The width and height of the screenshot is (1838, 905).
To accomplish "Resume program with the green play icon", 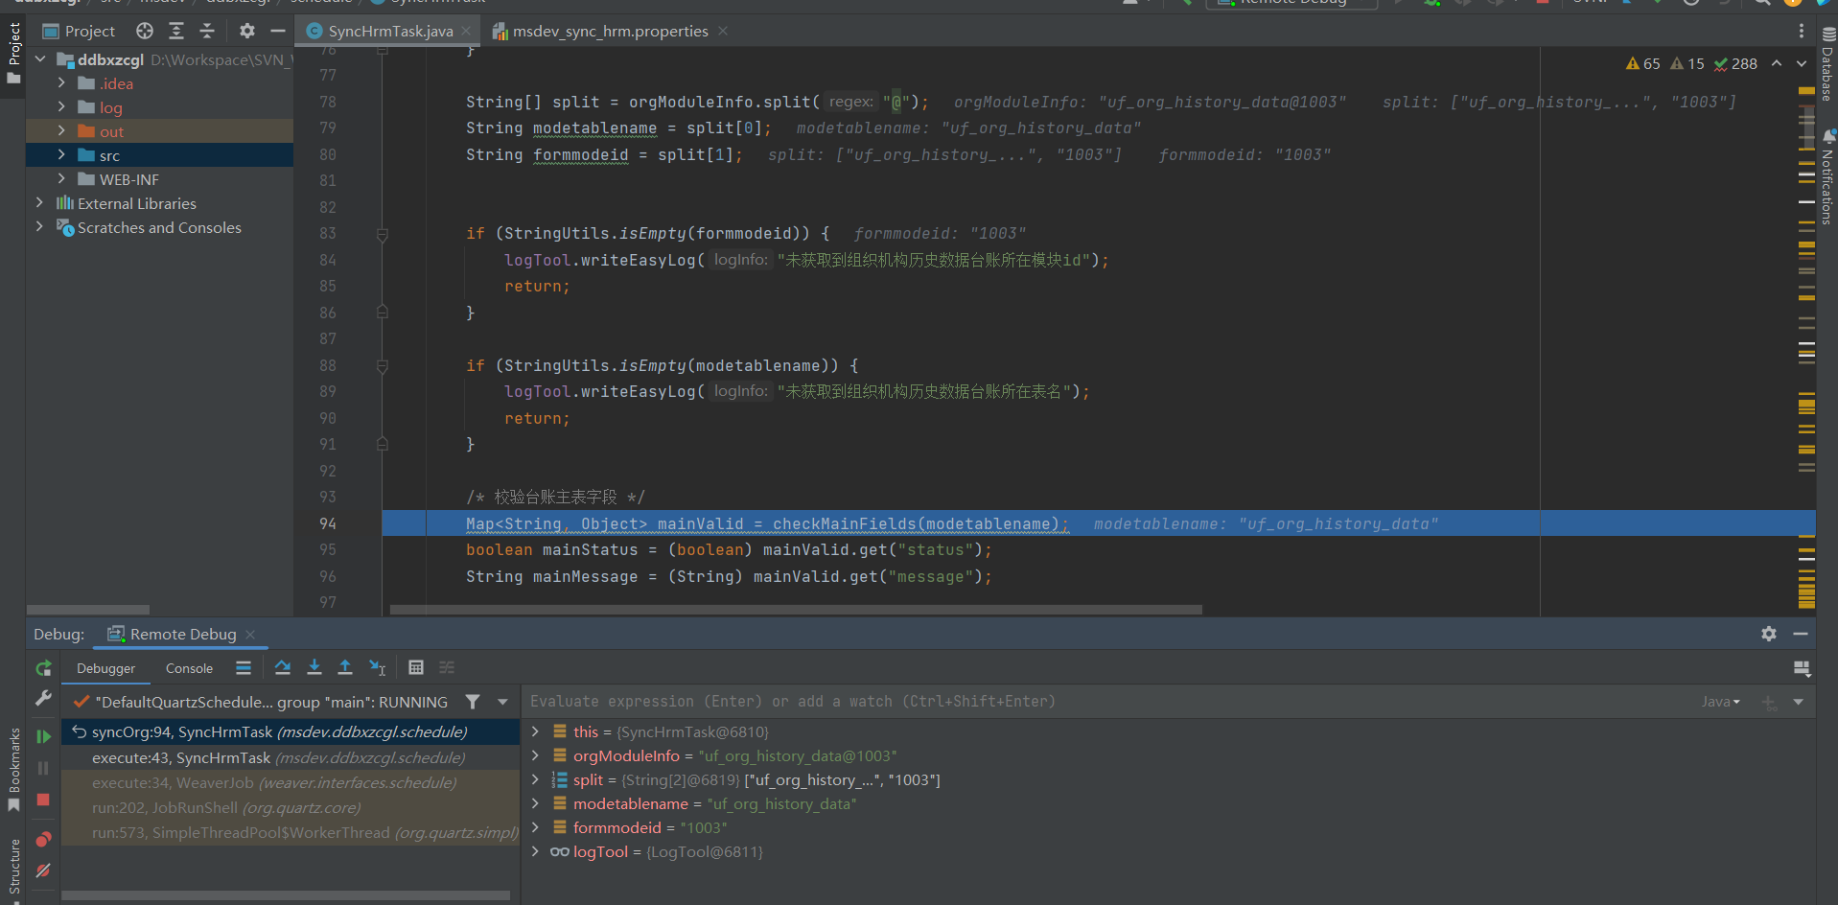I will 42,736.
